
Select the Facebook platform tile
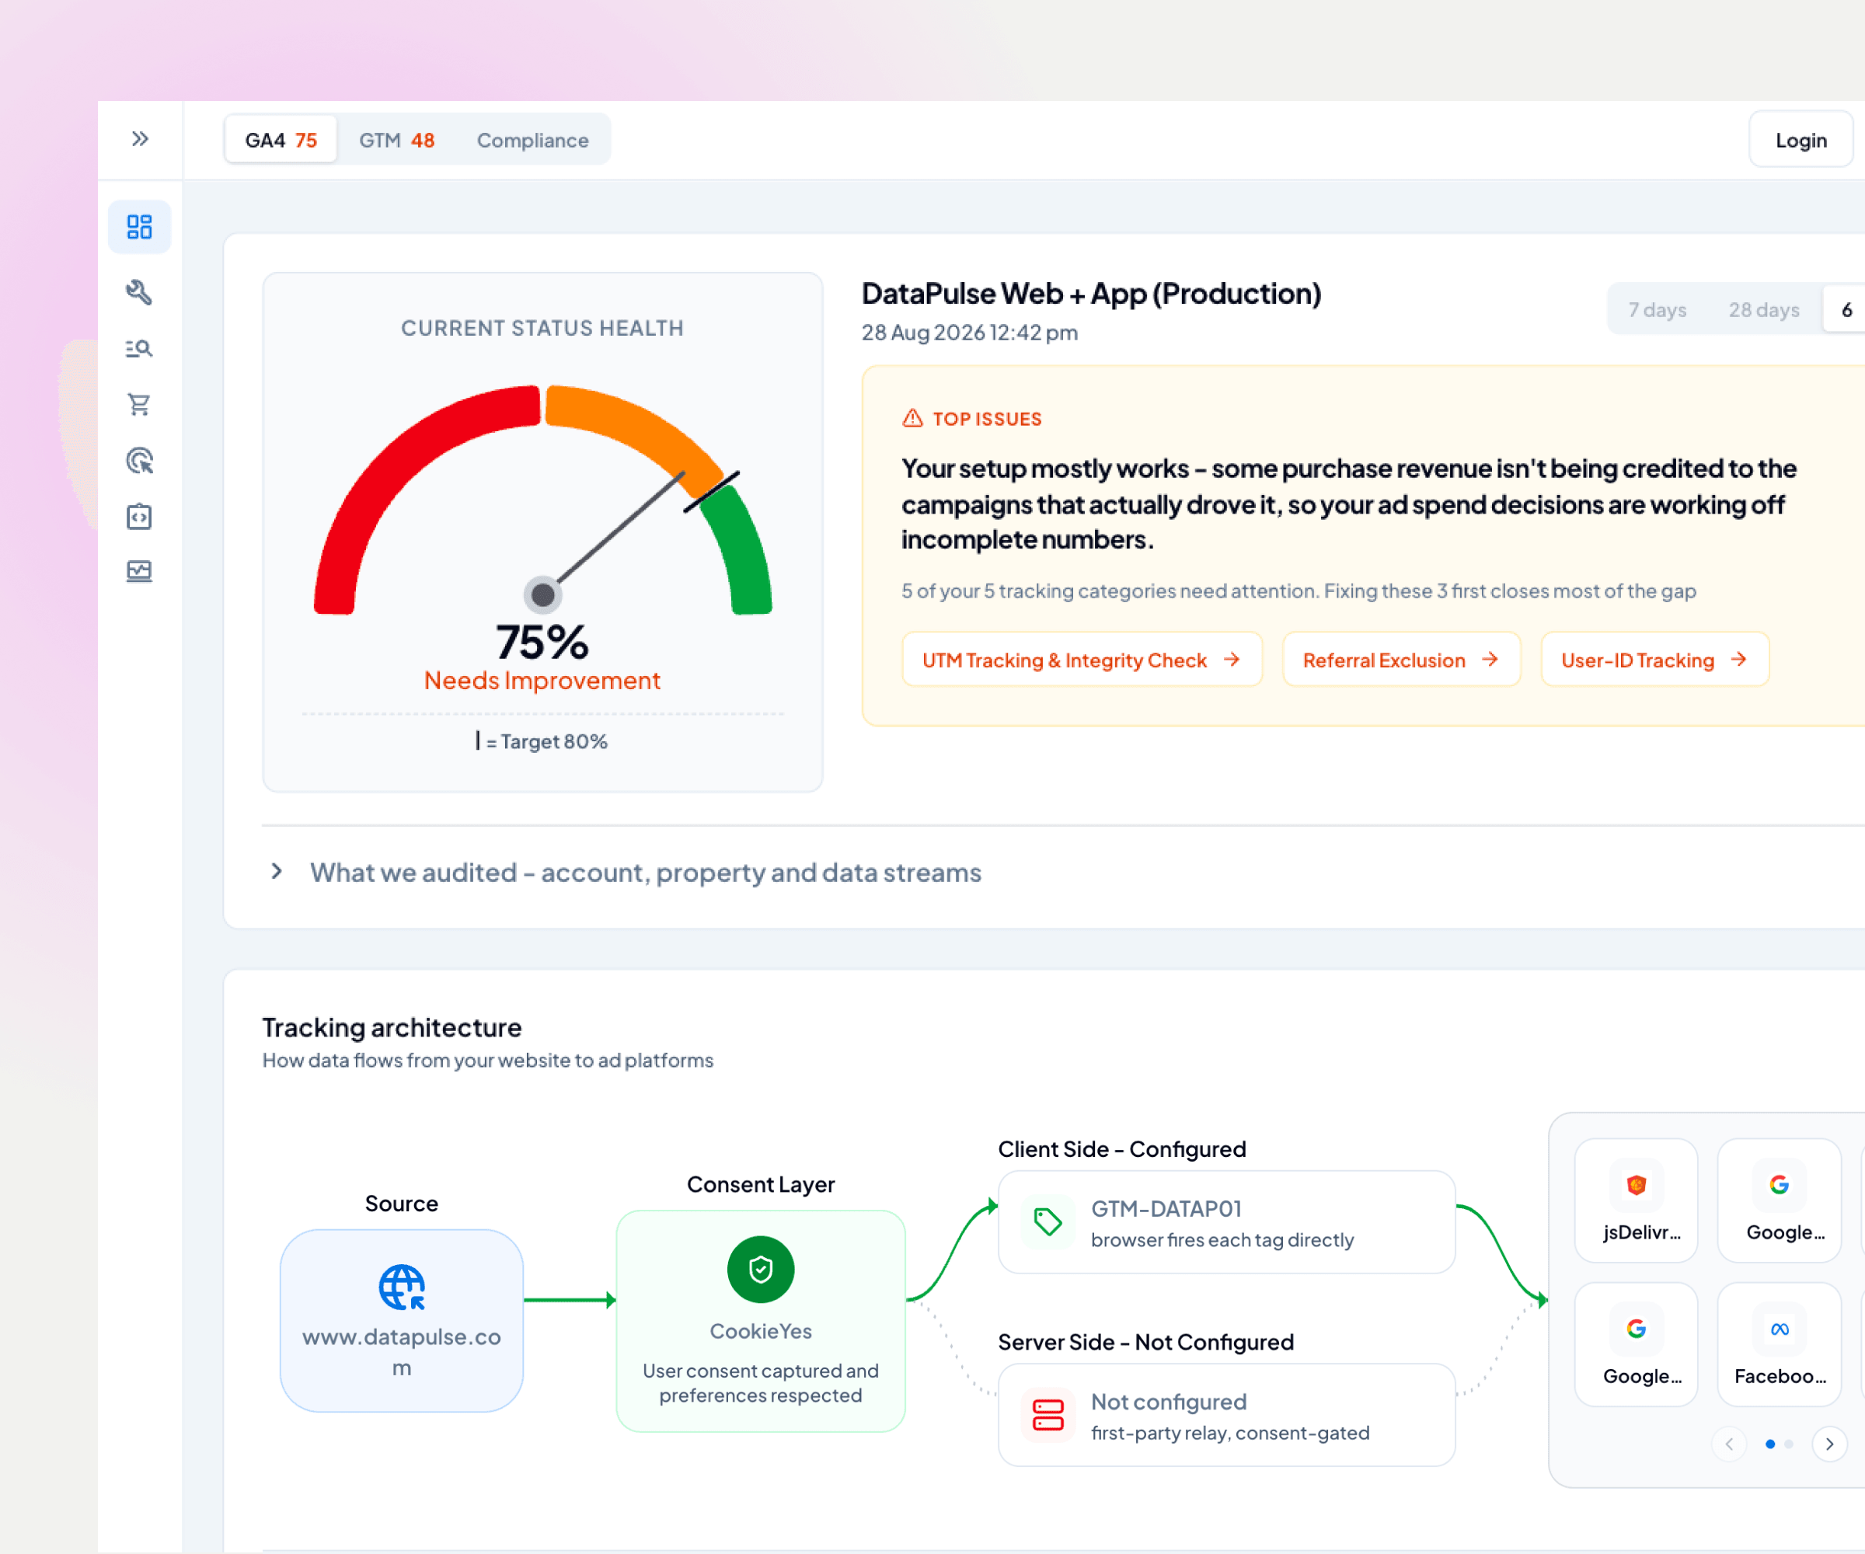[1779, 1344]
